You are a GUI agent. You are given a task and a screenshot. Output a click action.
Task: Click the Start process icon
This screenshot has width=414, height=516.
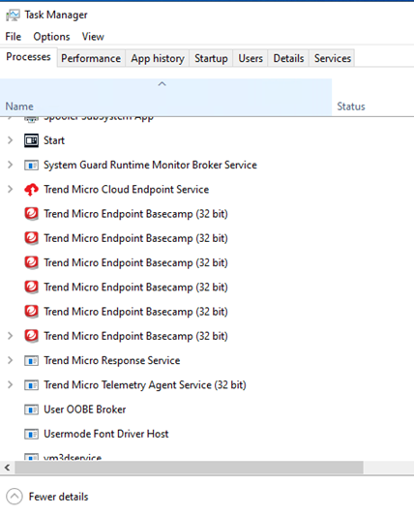pyautogui.click(x=31, y=140)
